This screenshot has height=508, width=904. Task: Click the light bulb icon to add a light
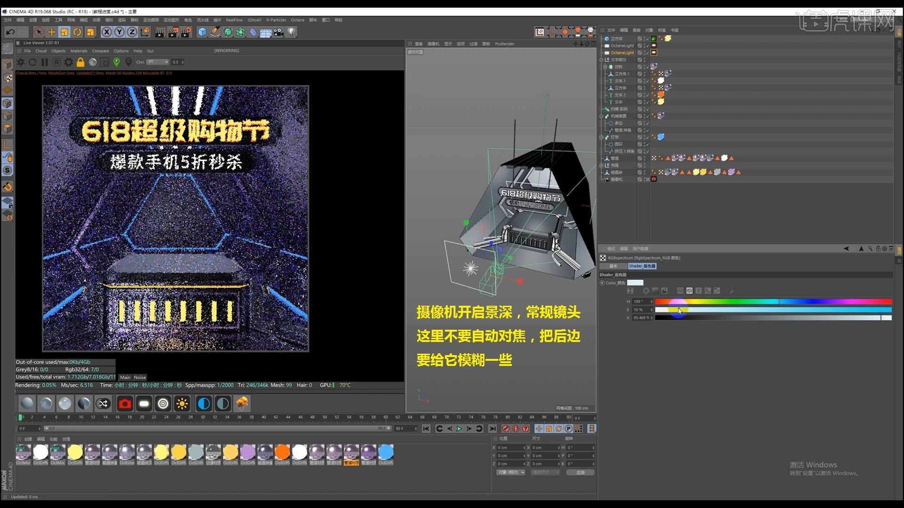tap(292, 32)
